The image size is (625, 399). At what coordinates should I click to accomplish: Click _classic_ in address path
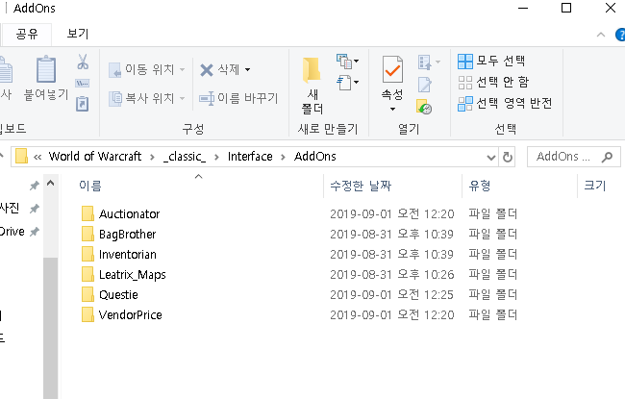tap(185, 157)
